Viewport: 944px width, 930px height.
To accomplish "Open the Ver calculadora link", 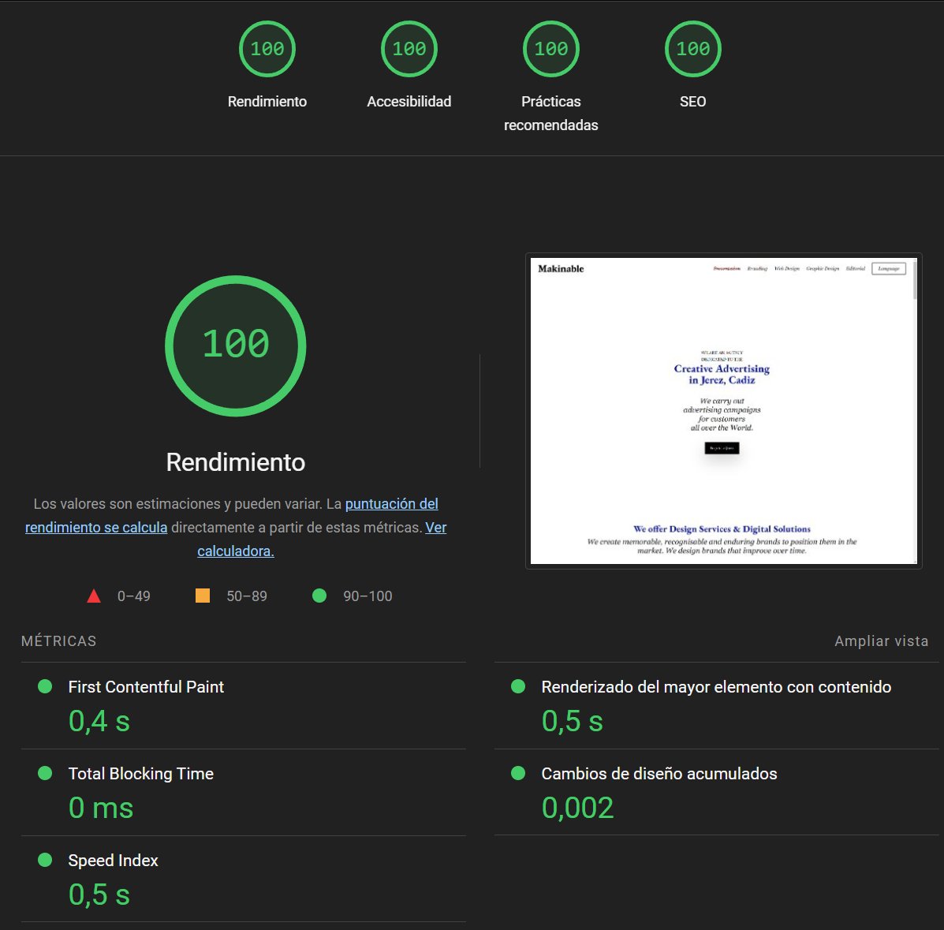I will point(235,551).
